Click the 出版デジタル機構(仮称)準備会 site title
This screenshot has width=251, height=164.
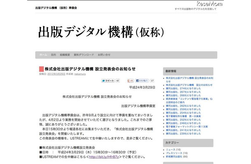pyautogui.click(x=56, y=8)
